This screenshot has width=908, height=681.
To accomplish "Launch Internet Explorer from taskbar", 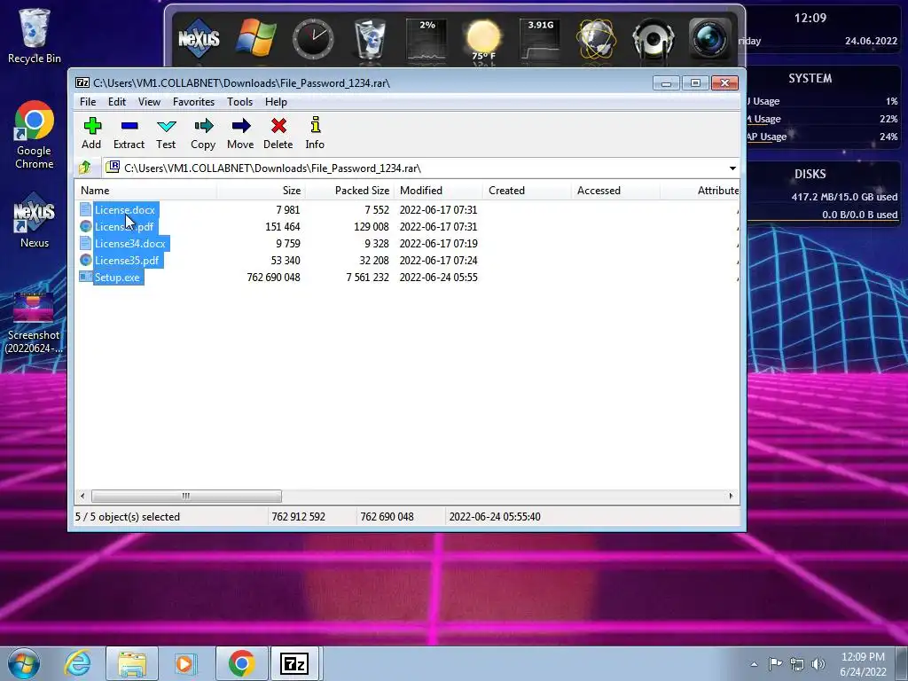I will (78, 663).
